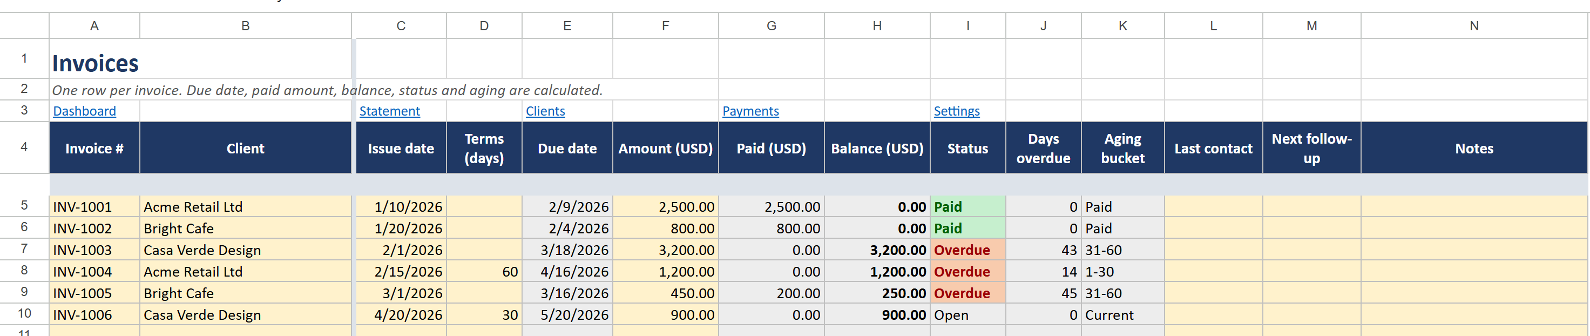Open the Dashboard link

[x=85, y=111]
